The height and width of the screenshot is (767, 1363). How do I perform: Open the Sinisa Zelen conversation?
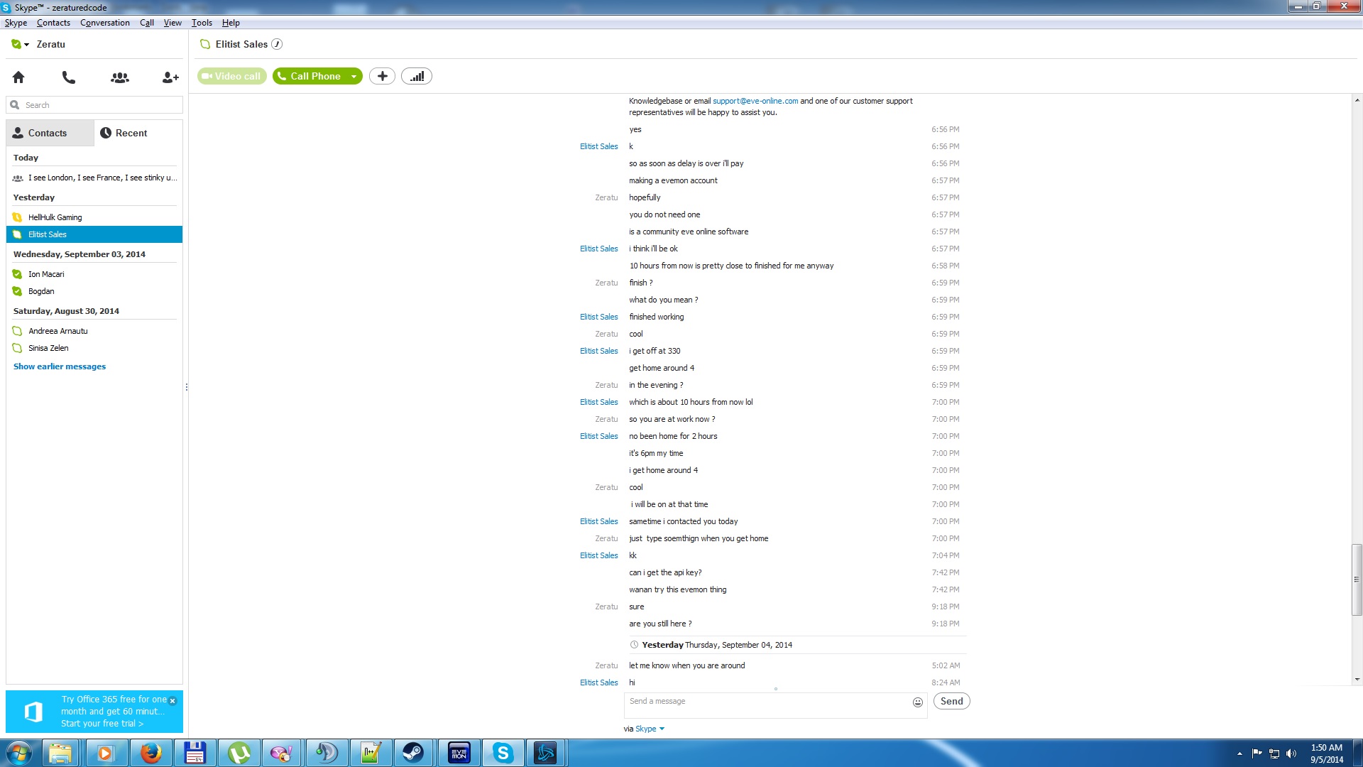click(94, 348)
